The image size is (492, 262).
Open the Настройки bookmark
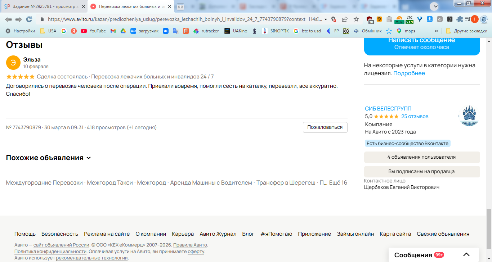coord(20,31)
